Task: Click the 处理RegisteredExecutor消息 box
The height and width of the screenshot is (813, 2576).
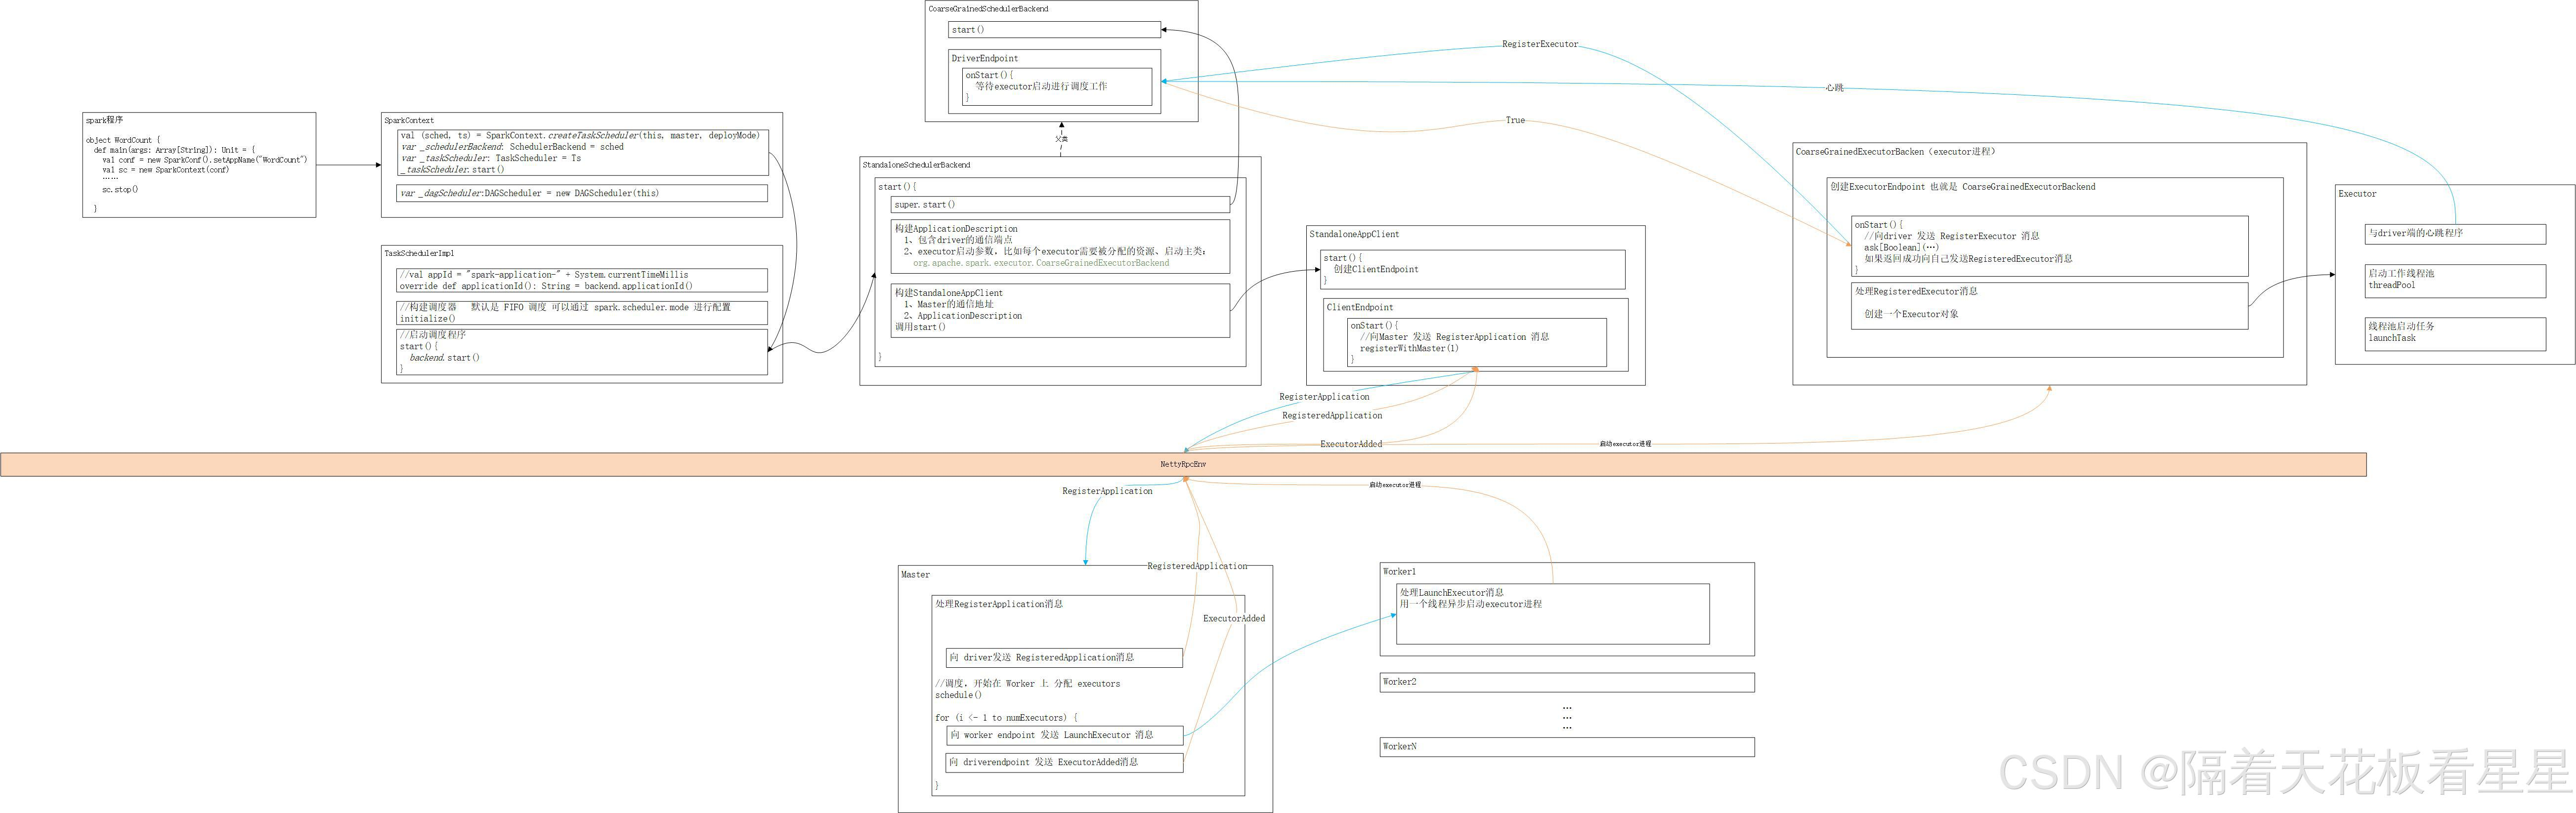Action: pyautogui.click(x=2049, y=306)
